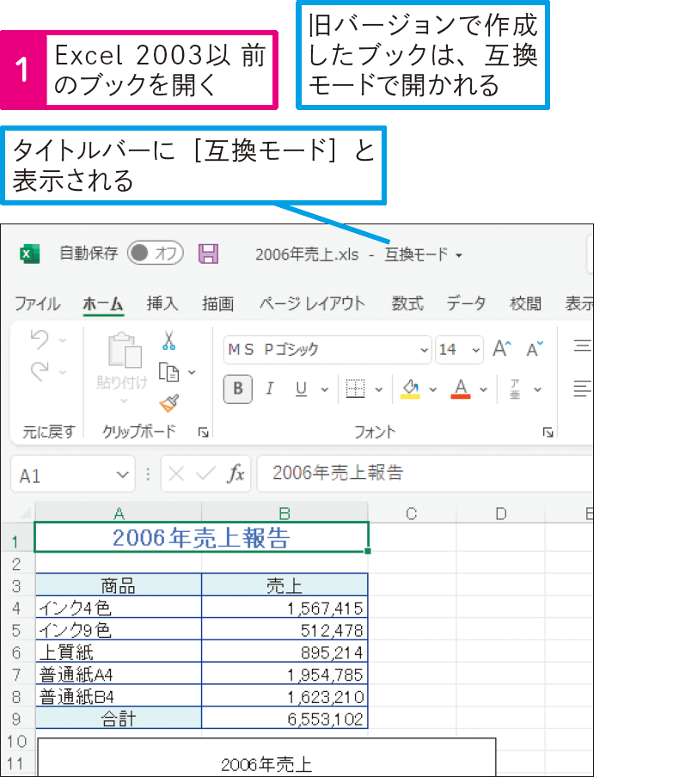Click the 貼り付け paste clipboard icon
The image size is (673, 777).
point(124,350)
